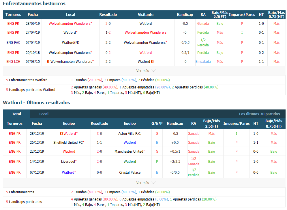This screenshot has height=210, width=287.
Task: Open ENG LCH tournament link
Action: click(x=13, y=62)
